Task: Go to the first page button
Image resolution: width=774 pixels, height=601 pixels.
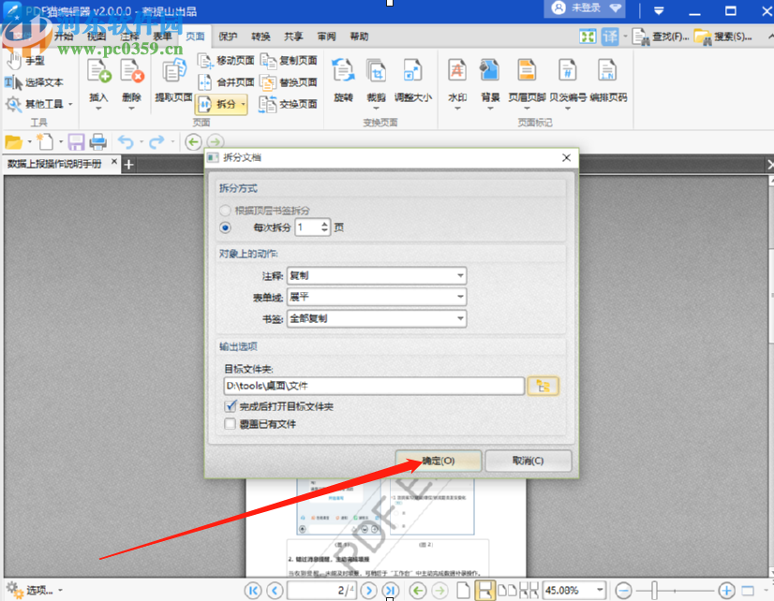Action: (x=253, y=590)
